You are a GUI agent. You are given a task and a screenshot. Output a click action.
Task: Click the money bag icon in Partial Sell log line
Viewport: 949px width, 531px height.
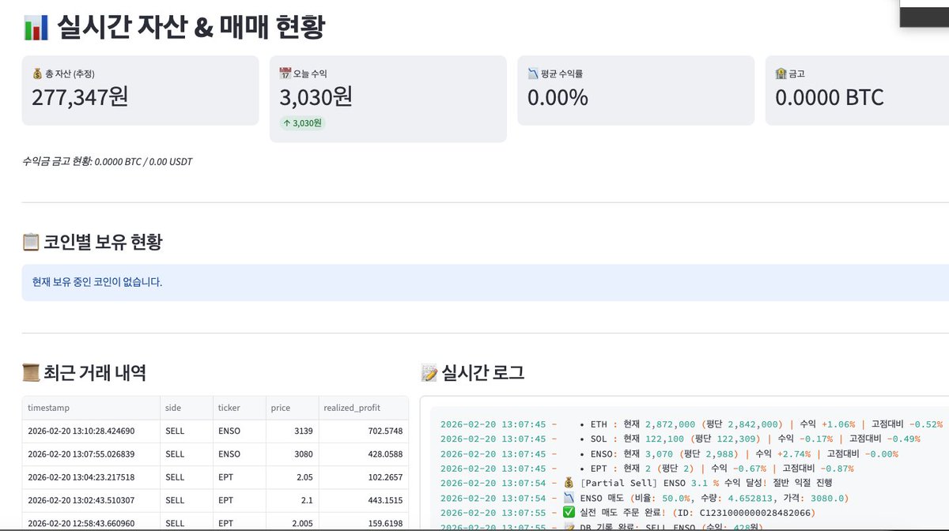point(569,482)
